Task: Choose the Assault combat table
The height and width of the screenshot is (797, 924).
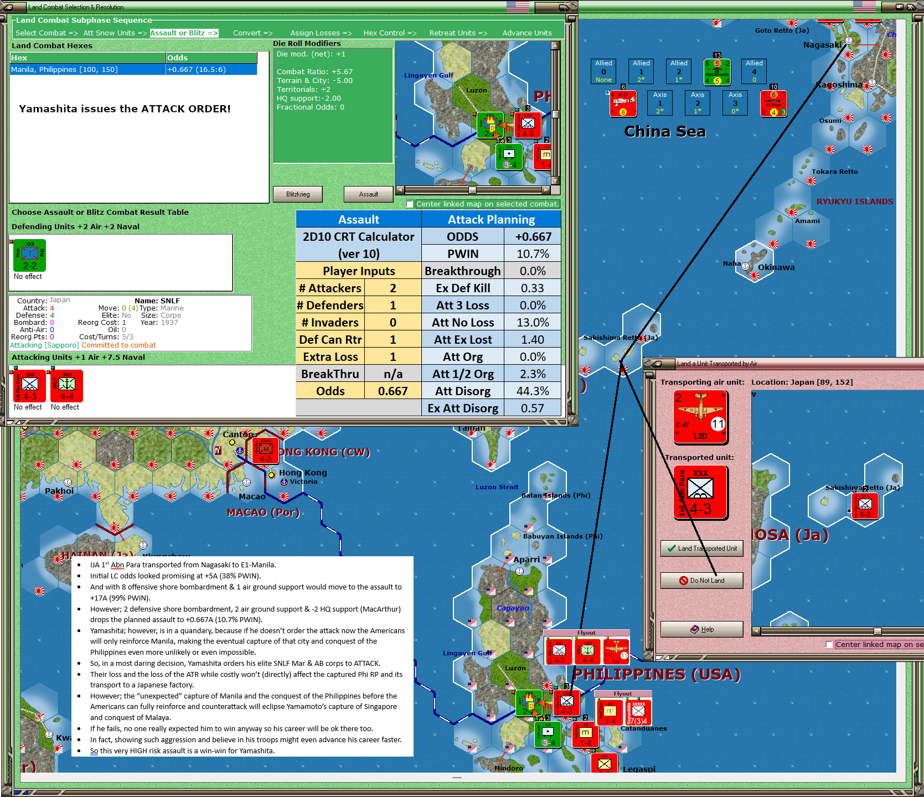Action: 369,194
